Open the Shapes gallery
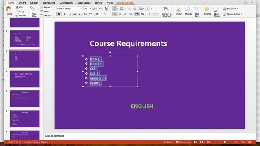Image resolution: width=260 pixels, height=146 pixels. click(x=188, y=11)
